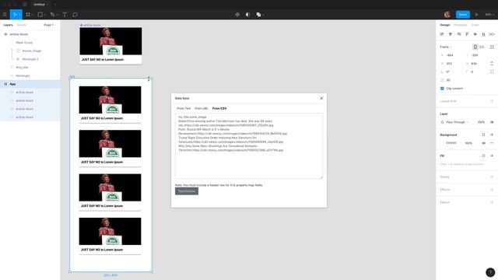Click the distribute spacing icon
Screen dimensions: 498x280
(x=492, y=34)
